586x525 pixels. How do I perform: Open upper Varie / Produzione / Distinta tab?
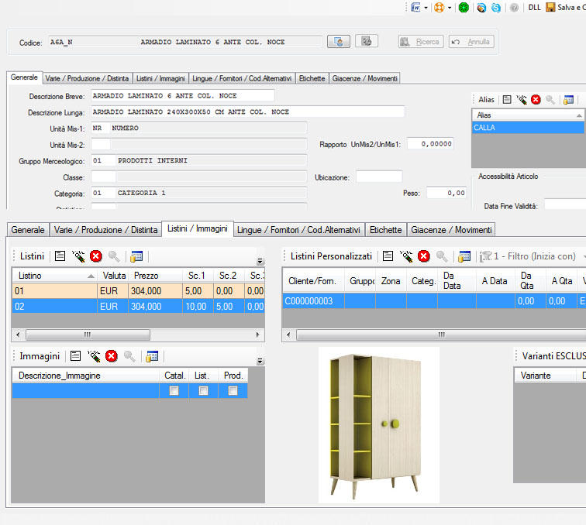pos(87,78)
